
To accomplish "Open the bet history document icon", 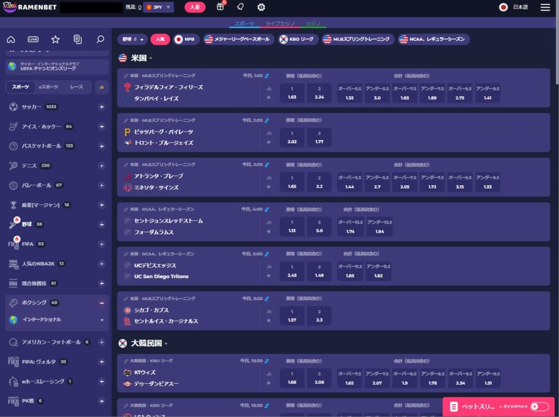I will (x=78, y=39).
